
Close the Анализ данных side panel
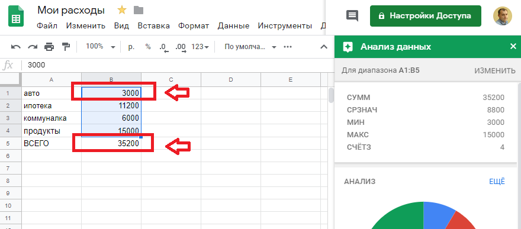[x=513, y=46]
